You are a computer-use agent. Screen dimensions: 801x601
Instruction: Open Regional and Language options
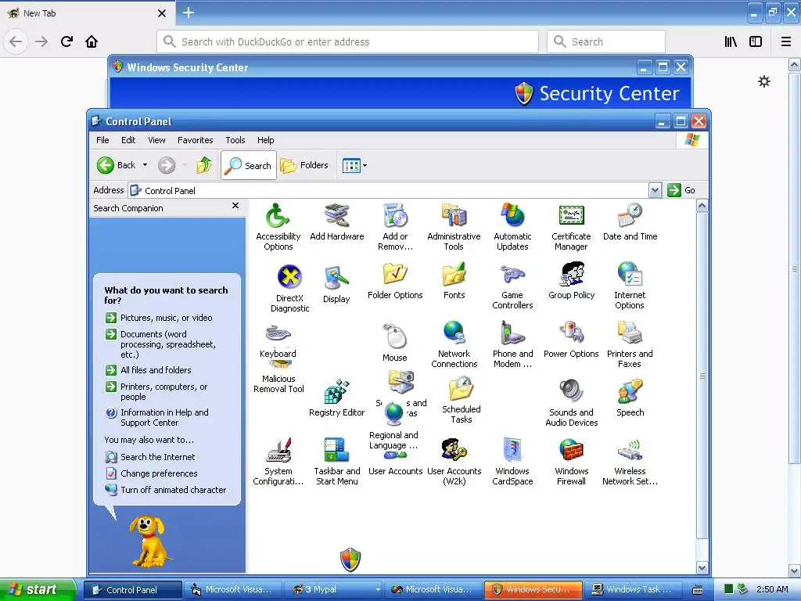click(394, 426)
